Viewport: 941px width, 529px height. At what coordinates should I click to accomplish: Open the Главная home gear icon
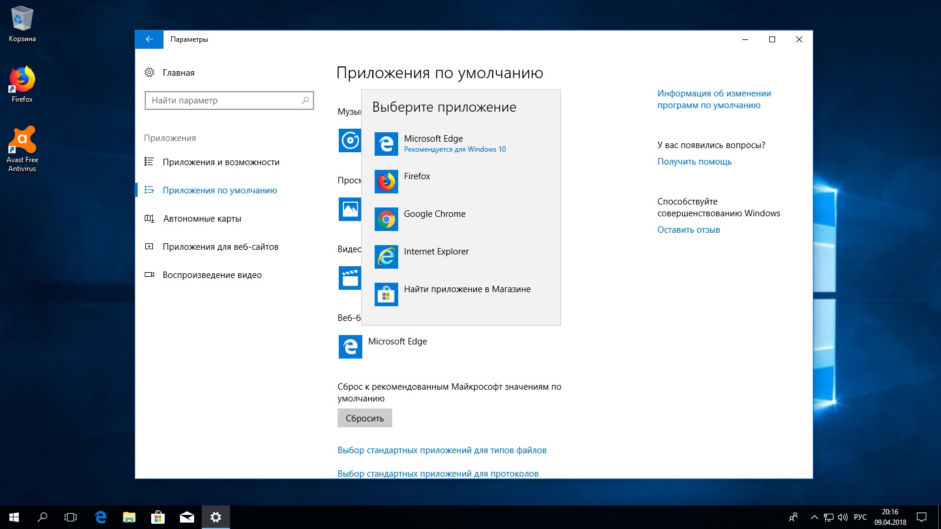pos(149,72)
